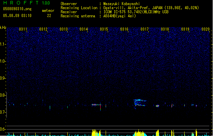Screen dimensions: 213x136
Task: Click the 0318 time marker
Action: click(x=165, y=29)
